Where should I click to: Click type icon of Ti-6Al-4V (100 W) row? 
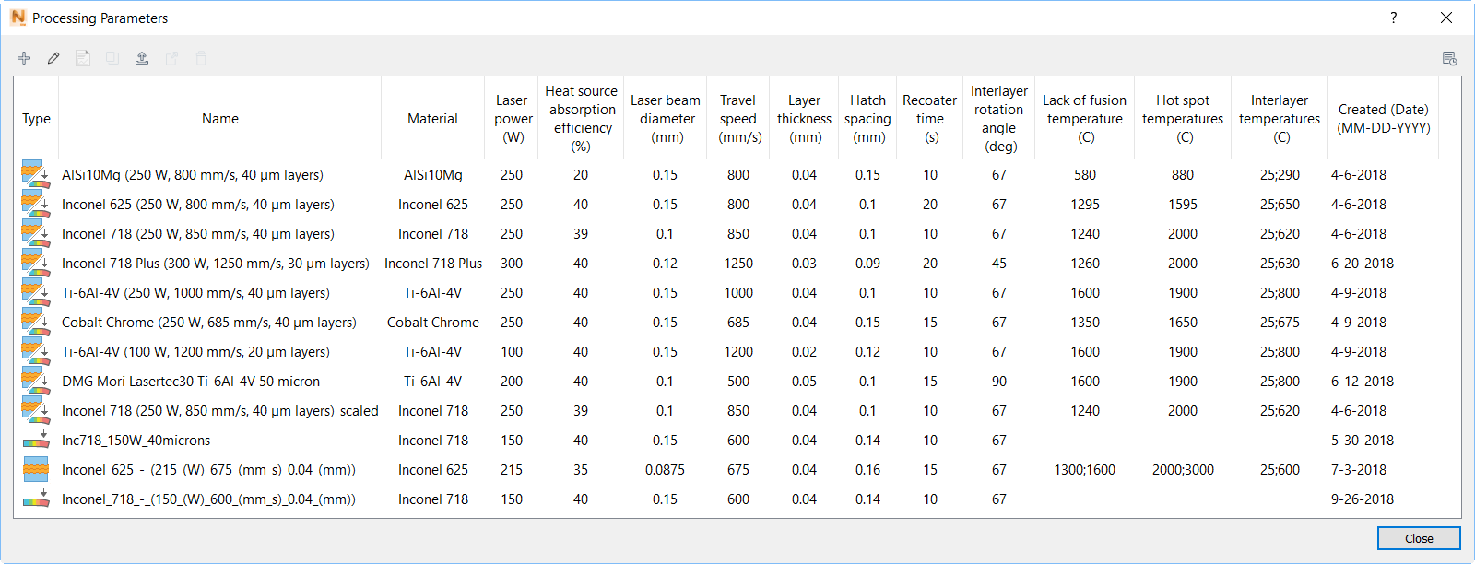[36, 350]
